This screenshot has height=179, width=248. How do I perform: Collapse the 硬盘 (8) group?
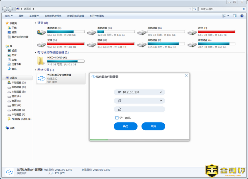(x=36, y=23)
